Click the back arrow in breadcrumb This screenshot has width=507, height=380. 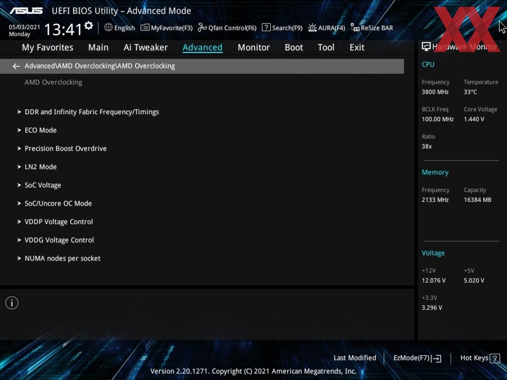(x=16, y=66)
